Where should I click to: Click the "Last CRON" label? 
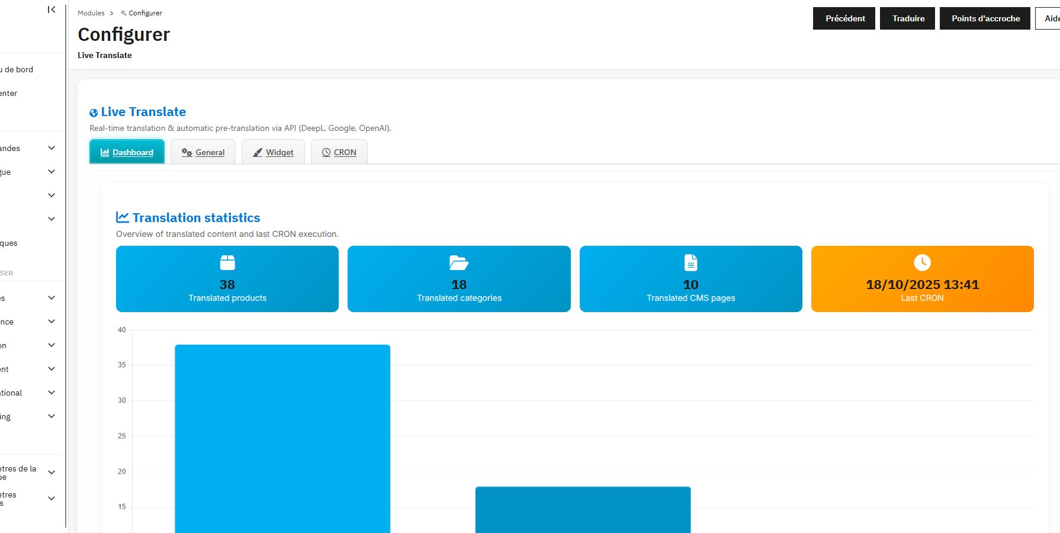(x=922, y=298)
